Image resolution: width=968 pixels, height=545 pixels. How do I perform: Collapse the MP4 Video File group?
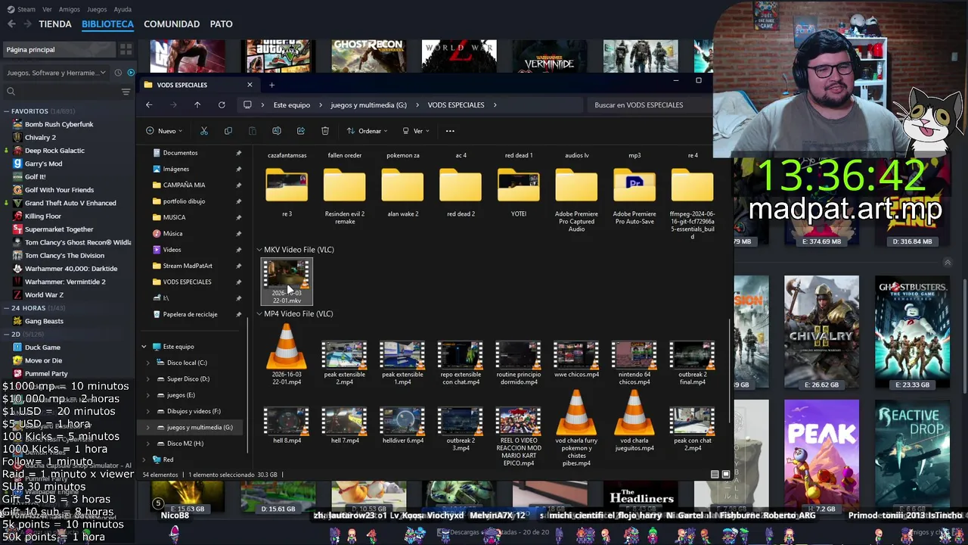[x=259, y=314]
